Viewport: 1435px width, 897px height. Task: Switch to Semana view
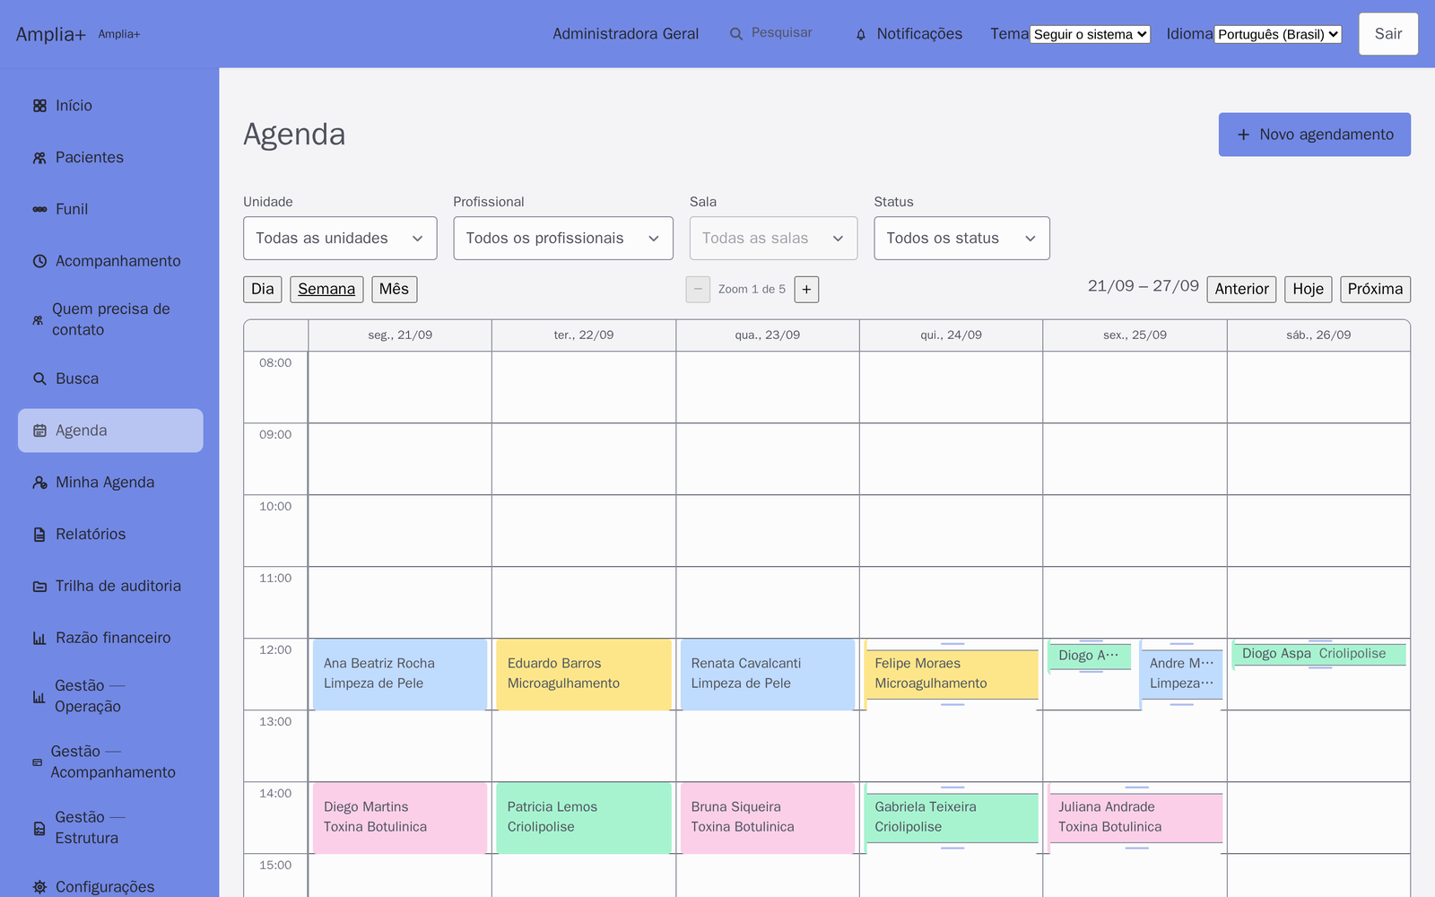tap(326, 289)
